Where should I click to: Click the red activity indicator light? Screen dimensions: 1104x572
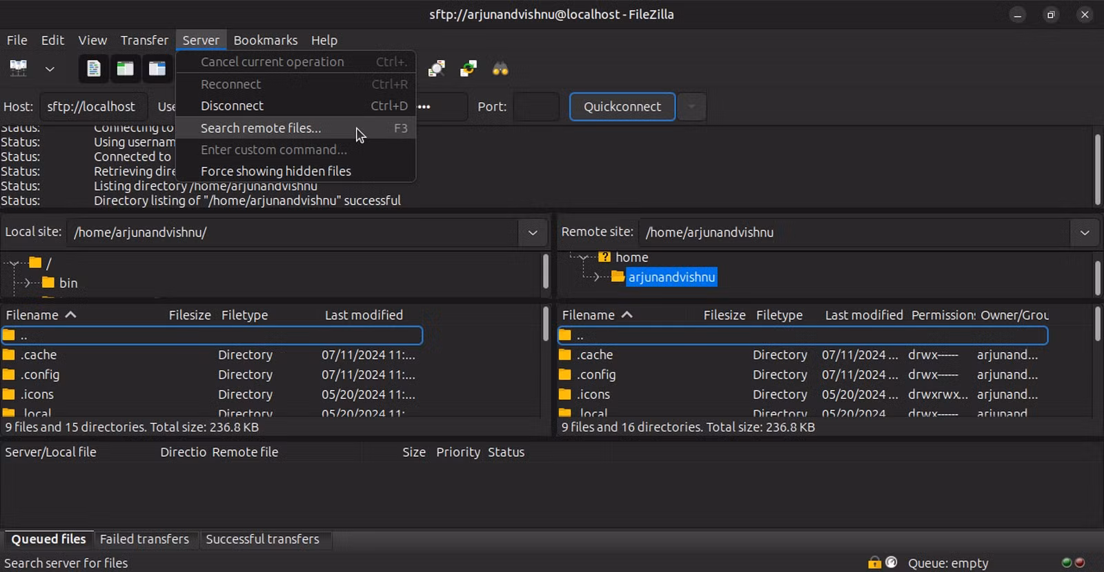tap(1080, 562)
